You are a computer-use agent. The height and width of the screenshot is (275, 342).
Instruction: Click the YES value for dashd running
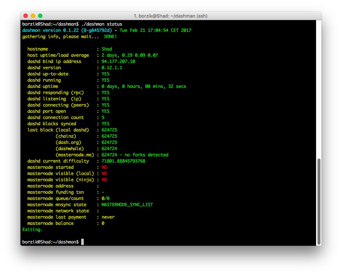click(106, 80)
